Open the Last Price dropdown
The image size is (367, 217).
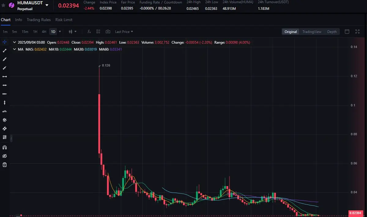click(x=124, y=32)
